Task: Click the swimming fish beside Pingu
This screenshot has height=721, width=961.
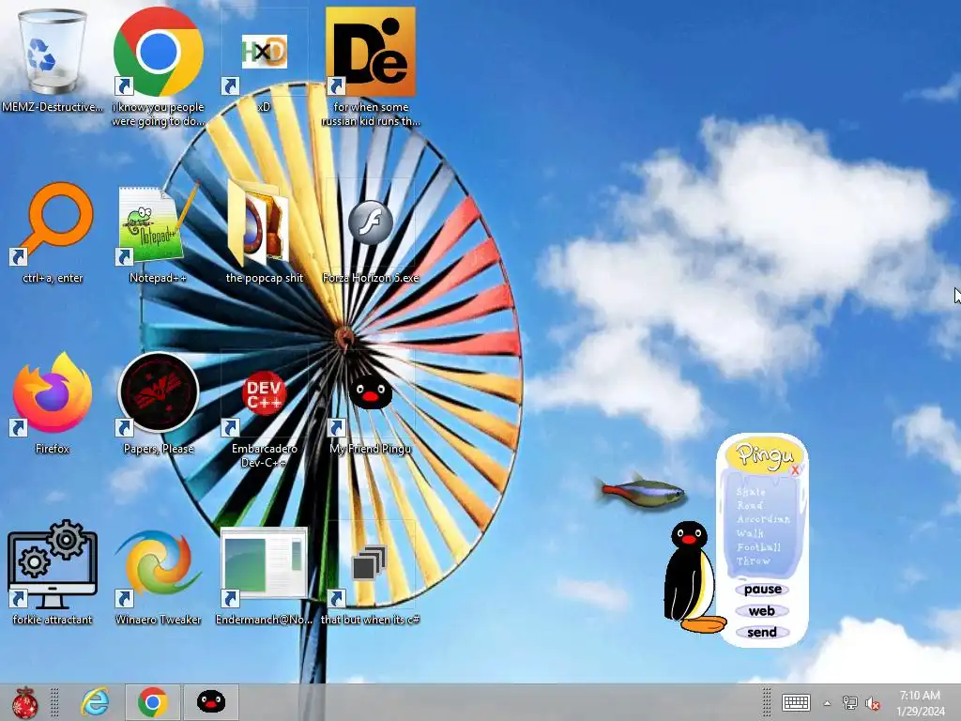Action: 642,492
